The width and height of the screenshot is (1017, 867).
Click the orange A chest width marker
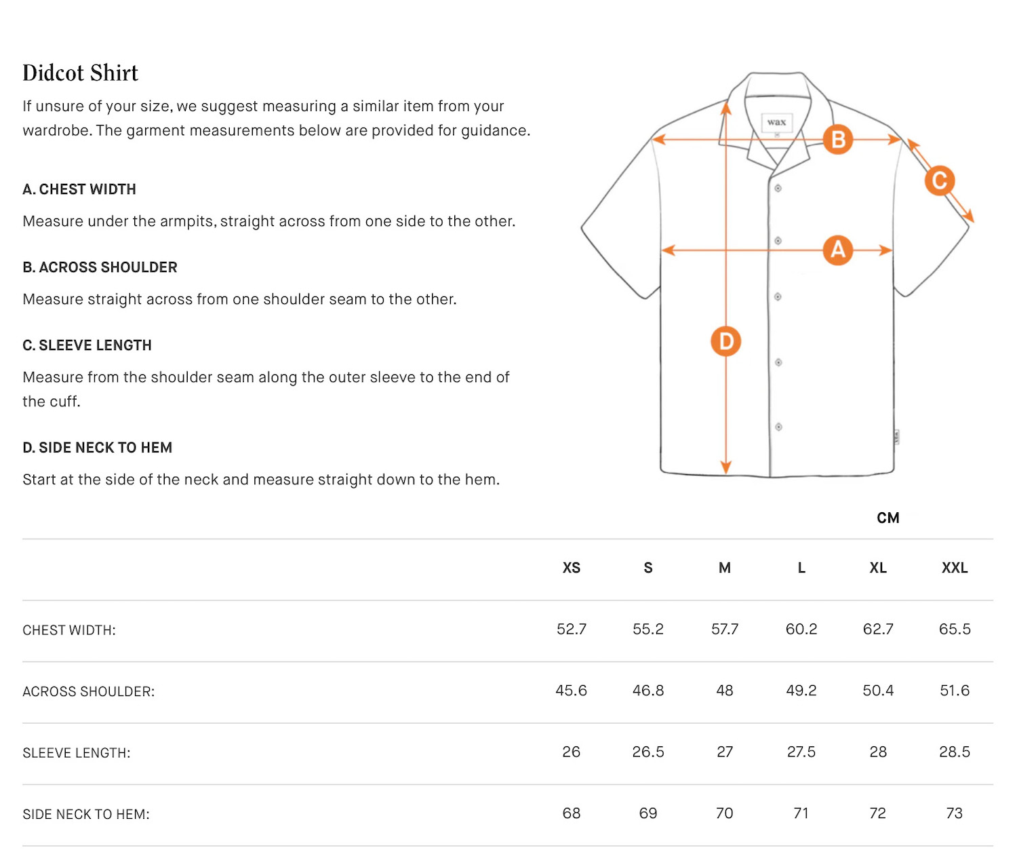838,250
